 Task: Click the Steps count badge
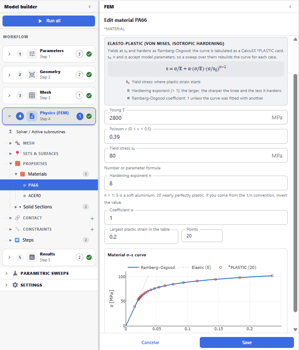pos(86,240)
